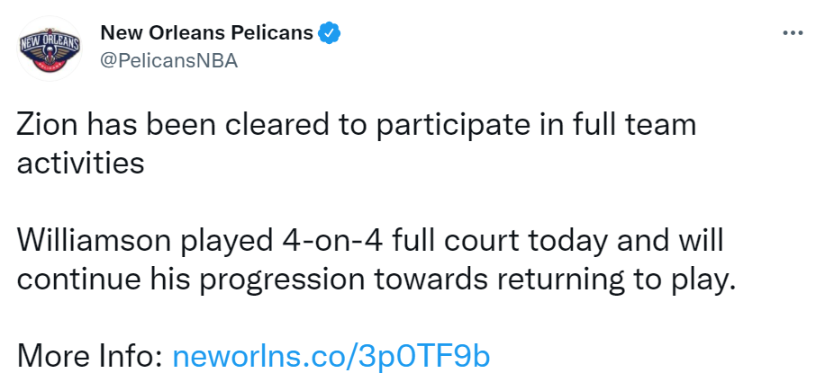The image size is (816, 382).
Task: Open the three-dot more options menu
Action: pos(793,33)
